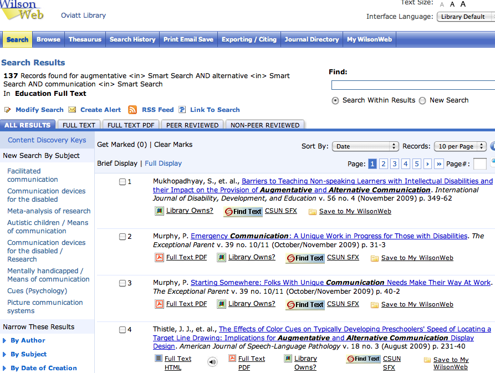Image resolution: width=495 pixels, height=373 pixels.
Task: Open the Records per page dropdown
Action: 460,146
